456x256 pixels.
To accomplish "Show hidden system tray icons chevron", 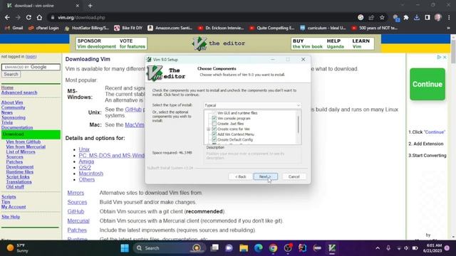I will click(x=378, y=248).
